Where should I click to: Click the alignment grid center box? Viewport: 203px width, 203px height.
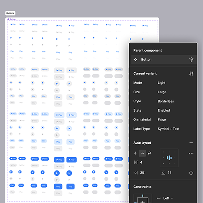(169, 158)
